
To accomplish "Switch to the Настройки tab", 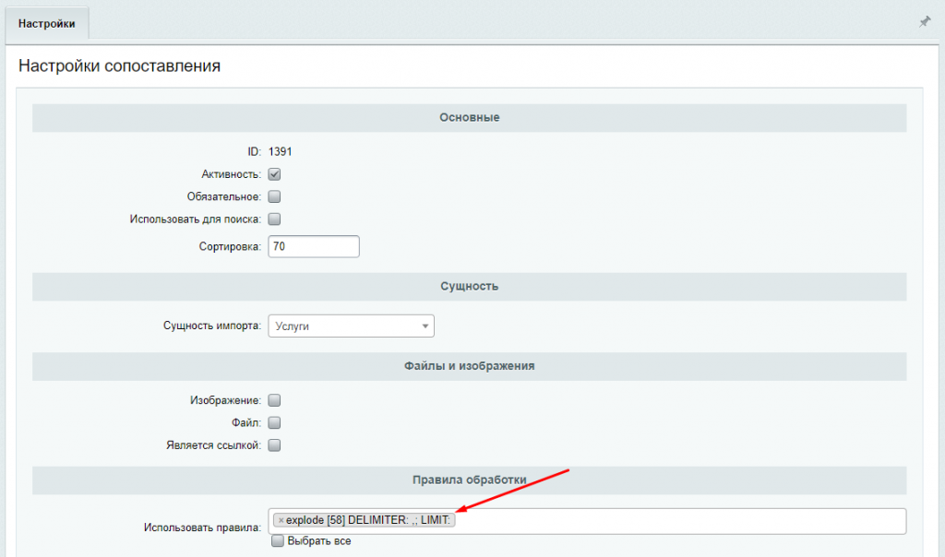I will (x=47, y=23).
